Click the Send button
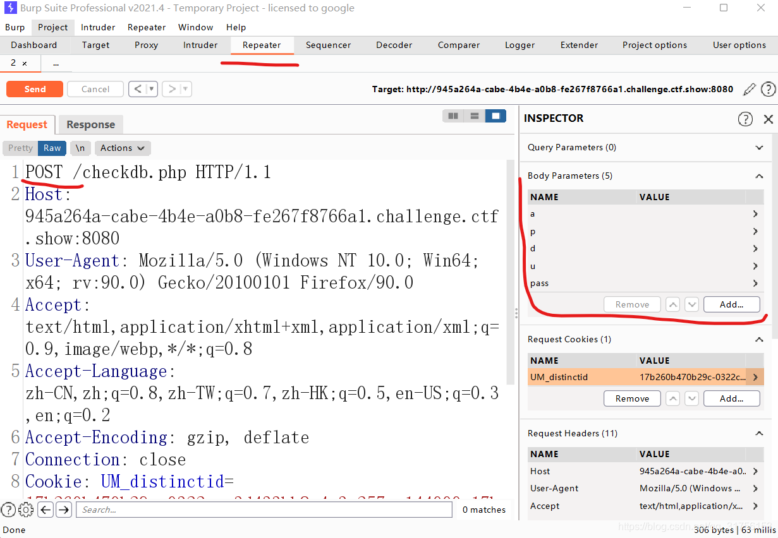The height and width of the screenshot is (538, 778). [x=35, y=89]
